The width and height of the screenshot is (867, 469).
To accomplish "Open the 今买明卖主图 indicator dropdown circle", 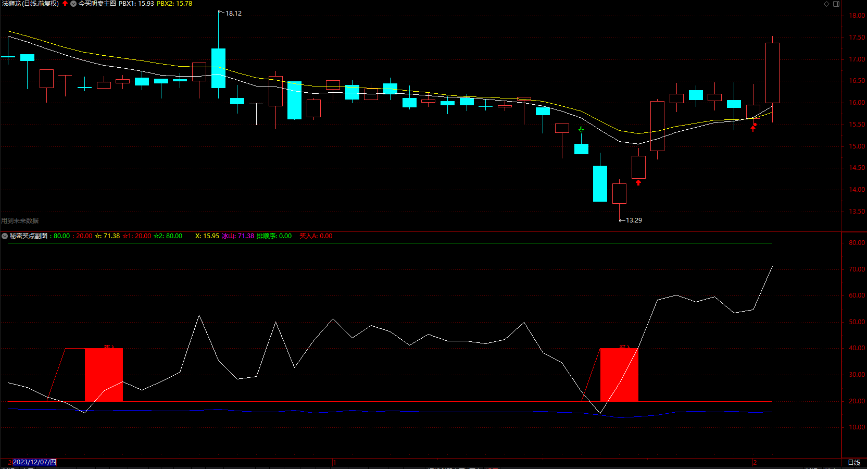I will [x=73, y=4].
